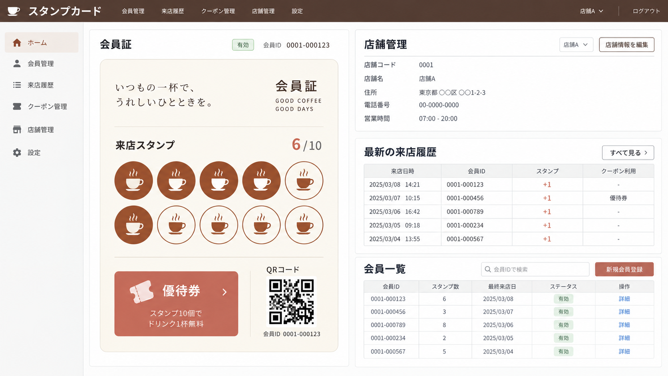Click スタンプカード app title

[65, 11]
